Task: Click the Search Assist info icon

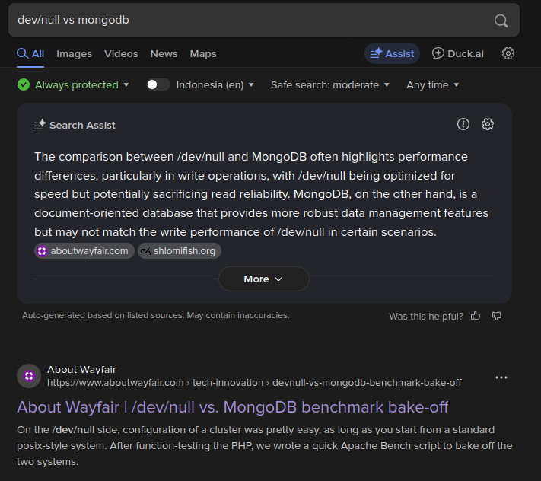Action: pyautogui.click(x=463, y=124)
